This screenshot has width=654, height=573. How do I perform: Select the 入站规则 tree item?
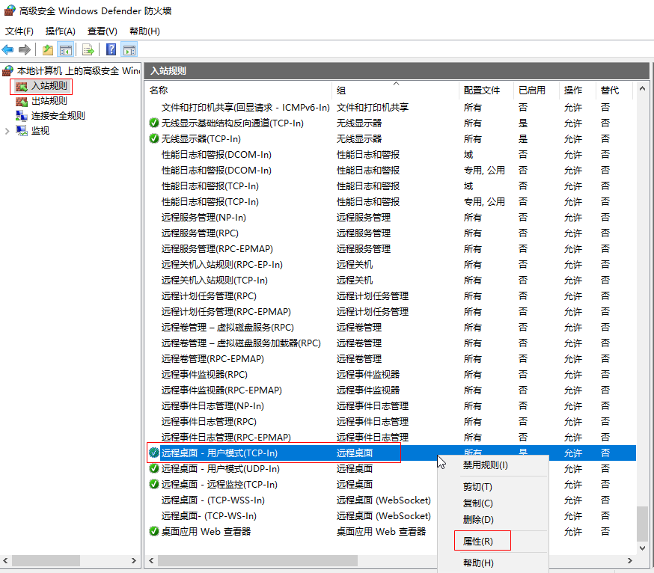pyautogui.click(x=49, y=86)
